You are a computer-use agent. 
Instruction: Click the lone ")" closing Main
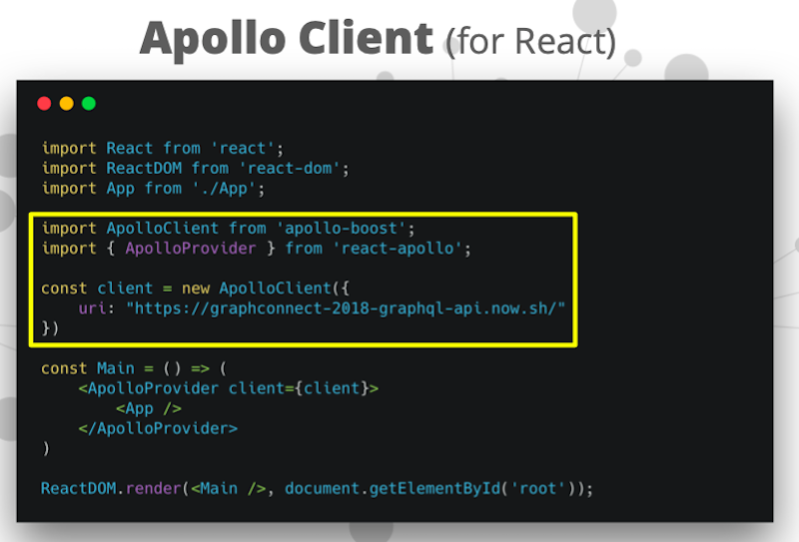(46, 449)
